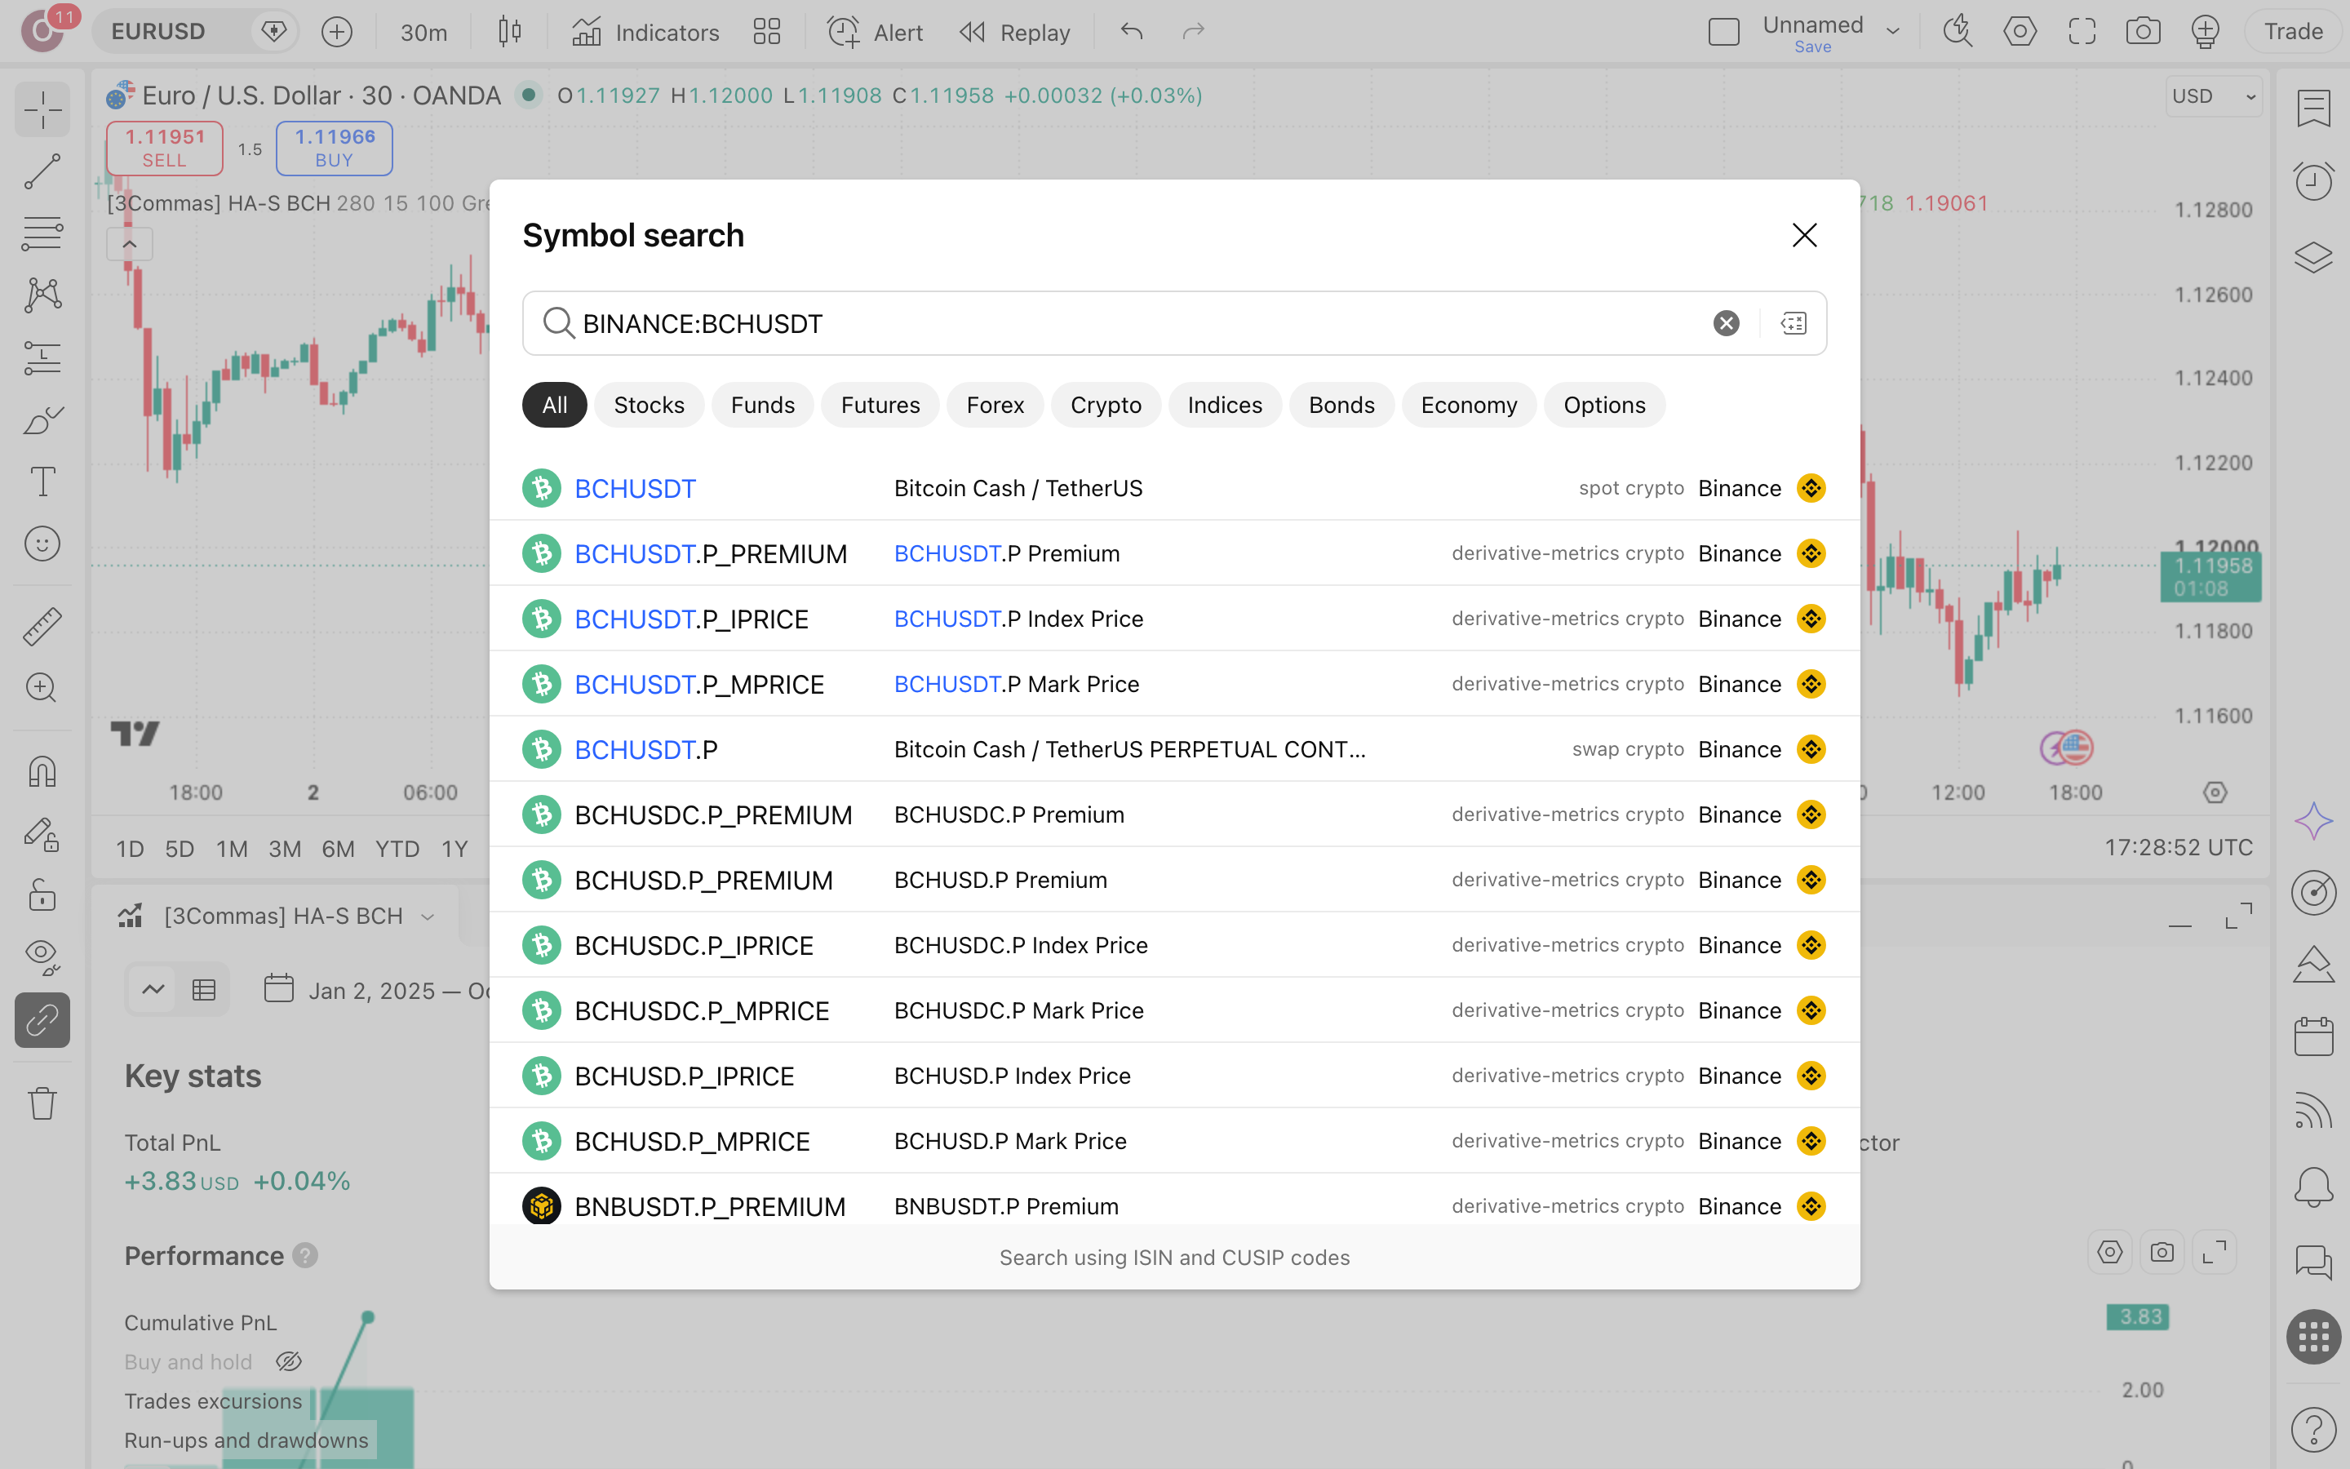2350x1469 pixels.
Task: Click the Alert button
Action: point(875,32)
